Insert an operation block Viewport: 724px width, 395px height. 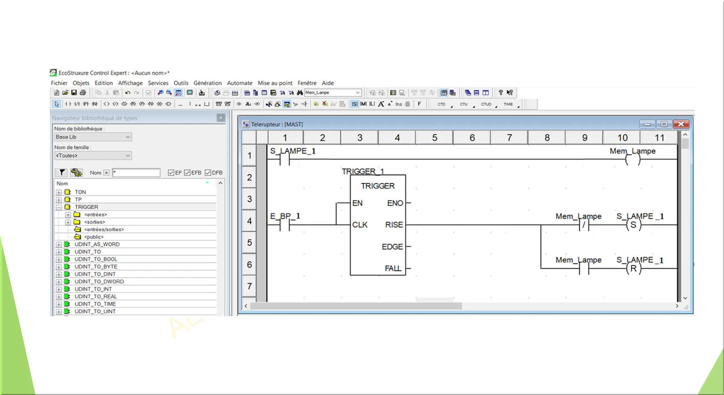tap(218, 104)
